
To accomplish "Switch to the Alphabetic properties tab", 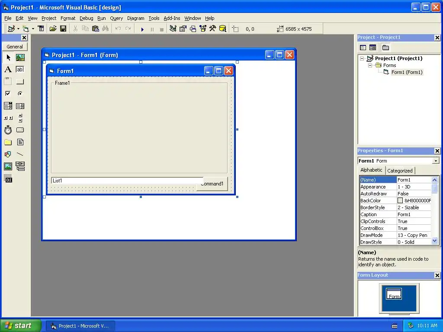I will (371, 170).
